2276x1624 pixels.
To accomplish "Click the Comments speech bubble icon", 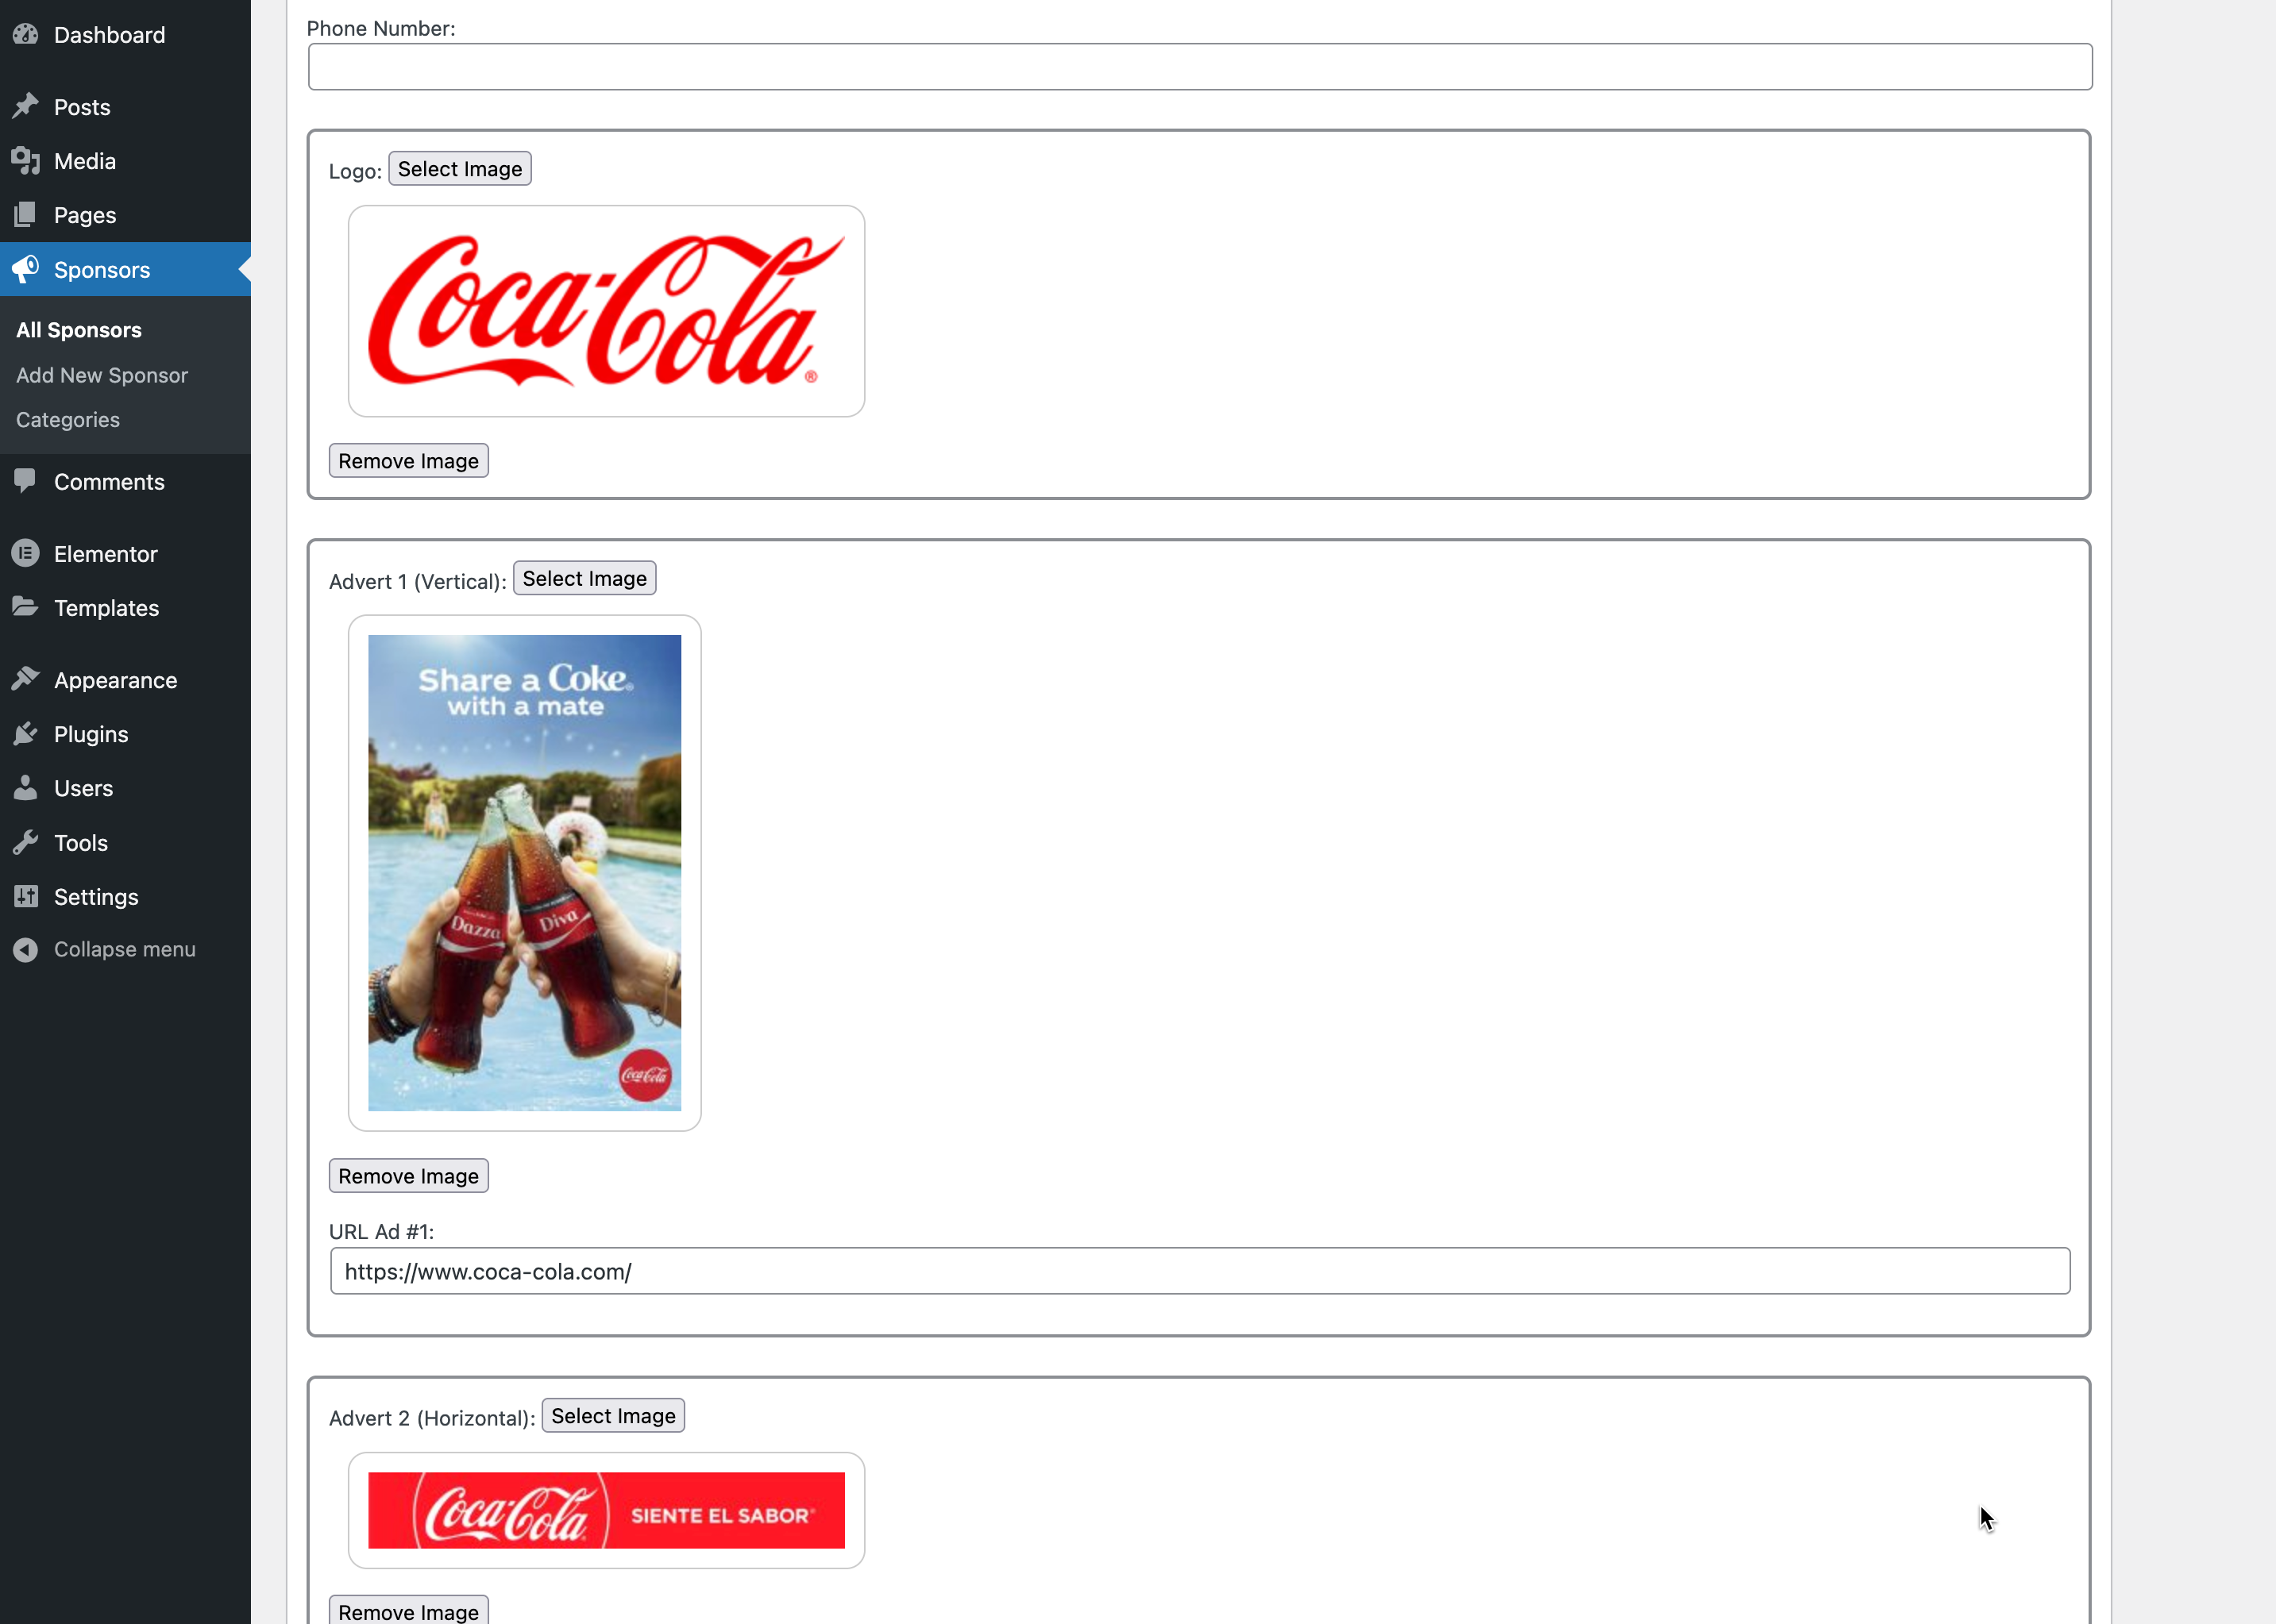I will [26, 481].
